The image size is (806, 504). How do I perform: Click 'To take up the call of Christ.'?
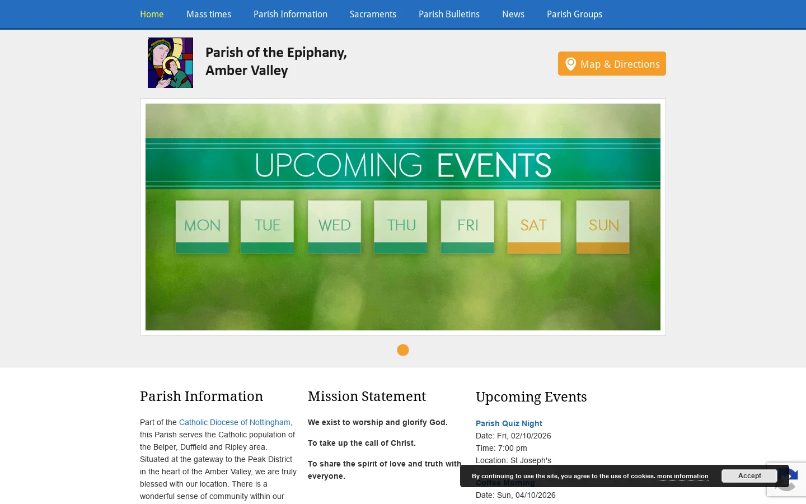click(x=362, y=443)
